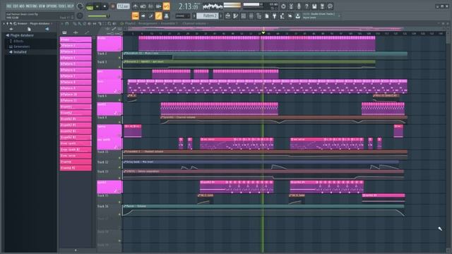The image size is (452, 254).
Task: Click the record button
Action: click(113, 6)
